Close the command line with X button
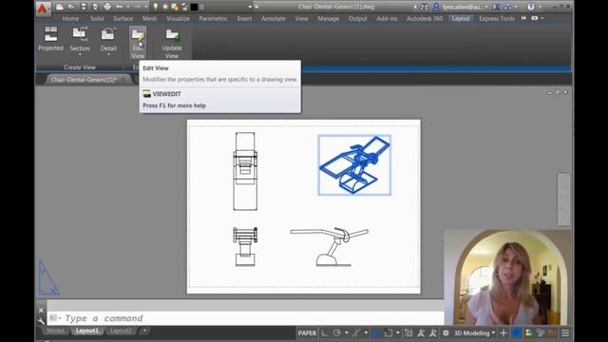 coord(41,311)
